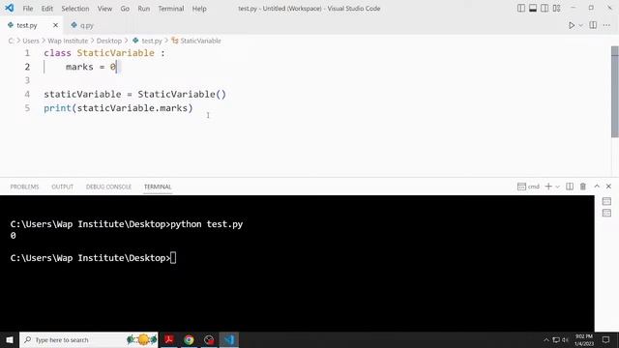
Task: Open the Run menu
Action: click(x=144, y=9)
